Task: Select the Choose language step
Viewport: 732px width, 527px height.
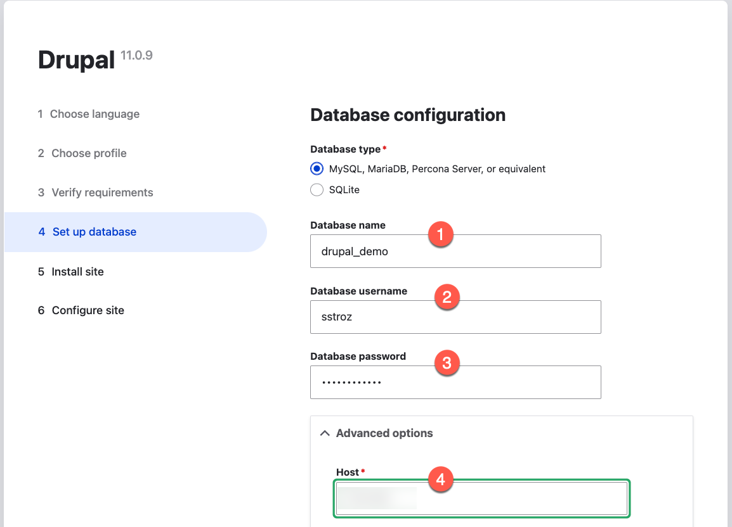Action: [89, 114]
